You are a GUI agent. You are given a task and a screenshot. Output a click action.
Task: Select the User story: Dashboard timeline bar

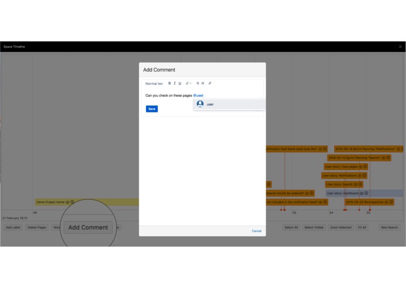(x=365, y=193)
